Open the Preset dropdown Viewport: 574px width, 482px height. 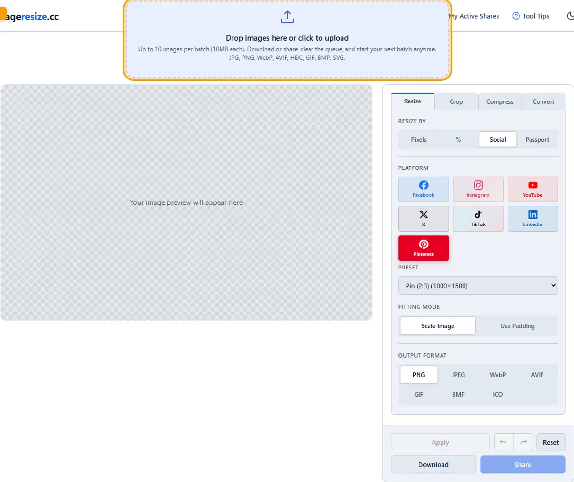click(x=478, y=286)
